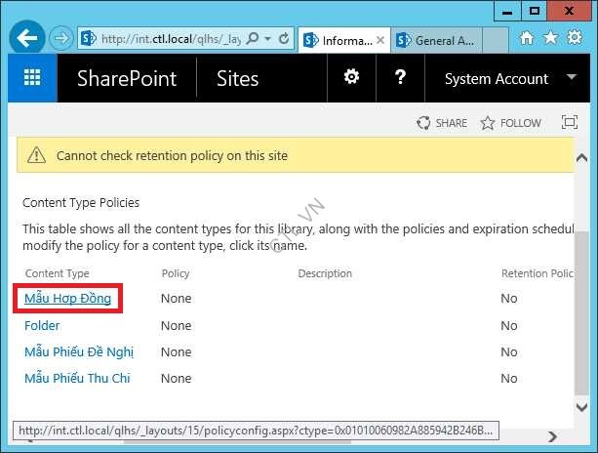Open the Folder content type policy
Screen dimensions: 598x453
[42, 325]
